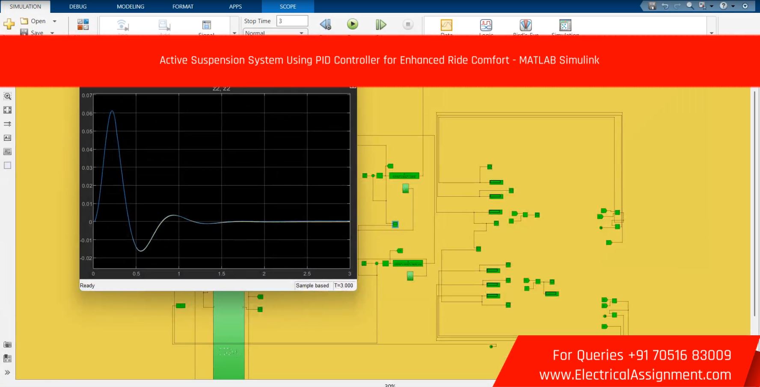Image resolution: width=760 pixels, height=387 pixels.
Task: Click the screenshot camera icon at bottom-left
Action: (x=7, y=345)
